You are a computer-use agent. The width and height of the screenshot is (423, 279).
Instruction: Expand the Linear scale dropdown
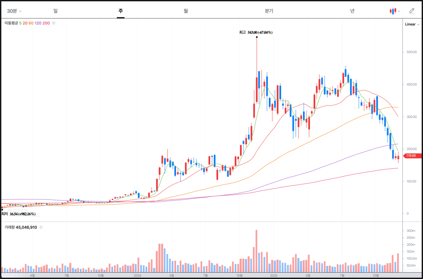pos(412,24)
